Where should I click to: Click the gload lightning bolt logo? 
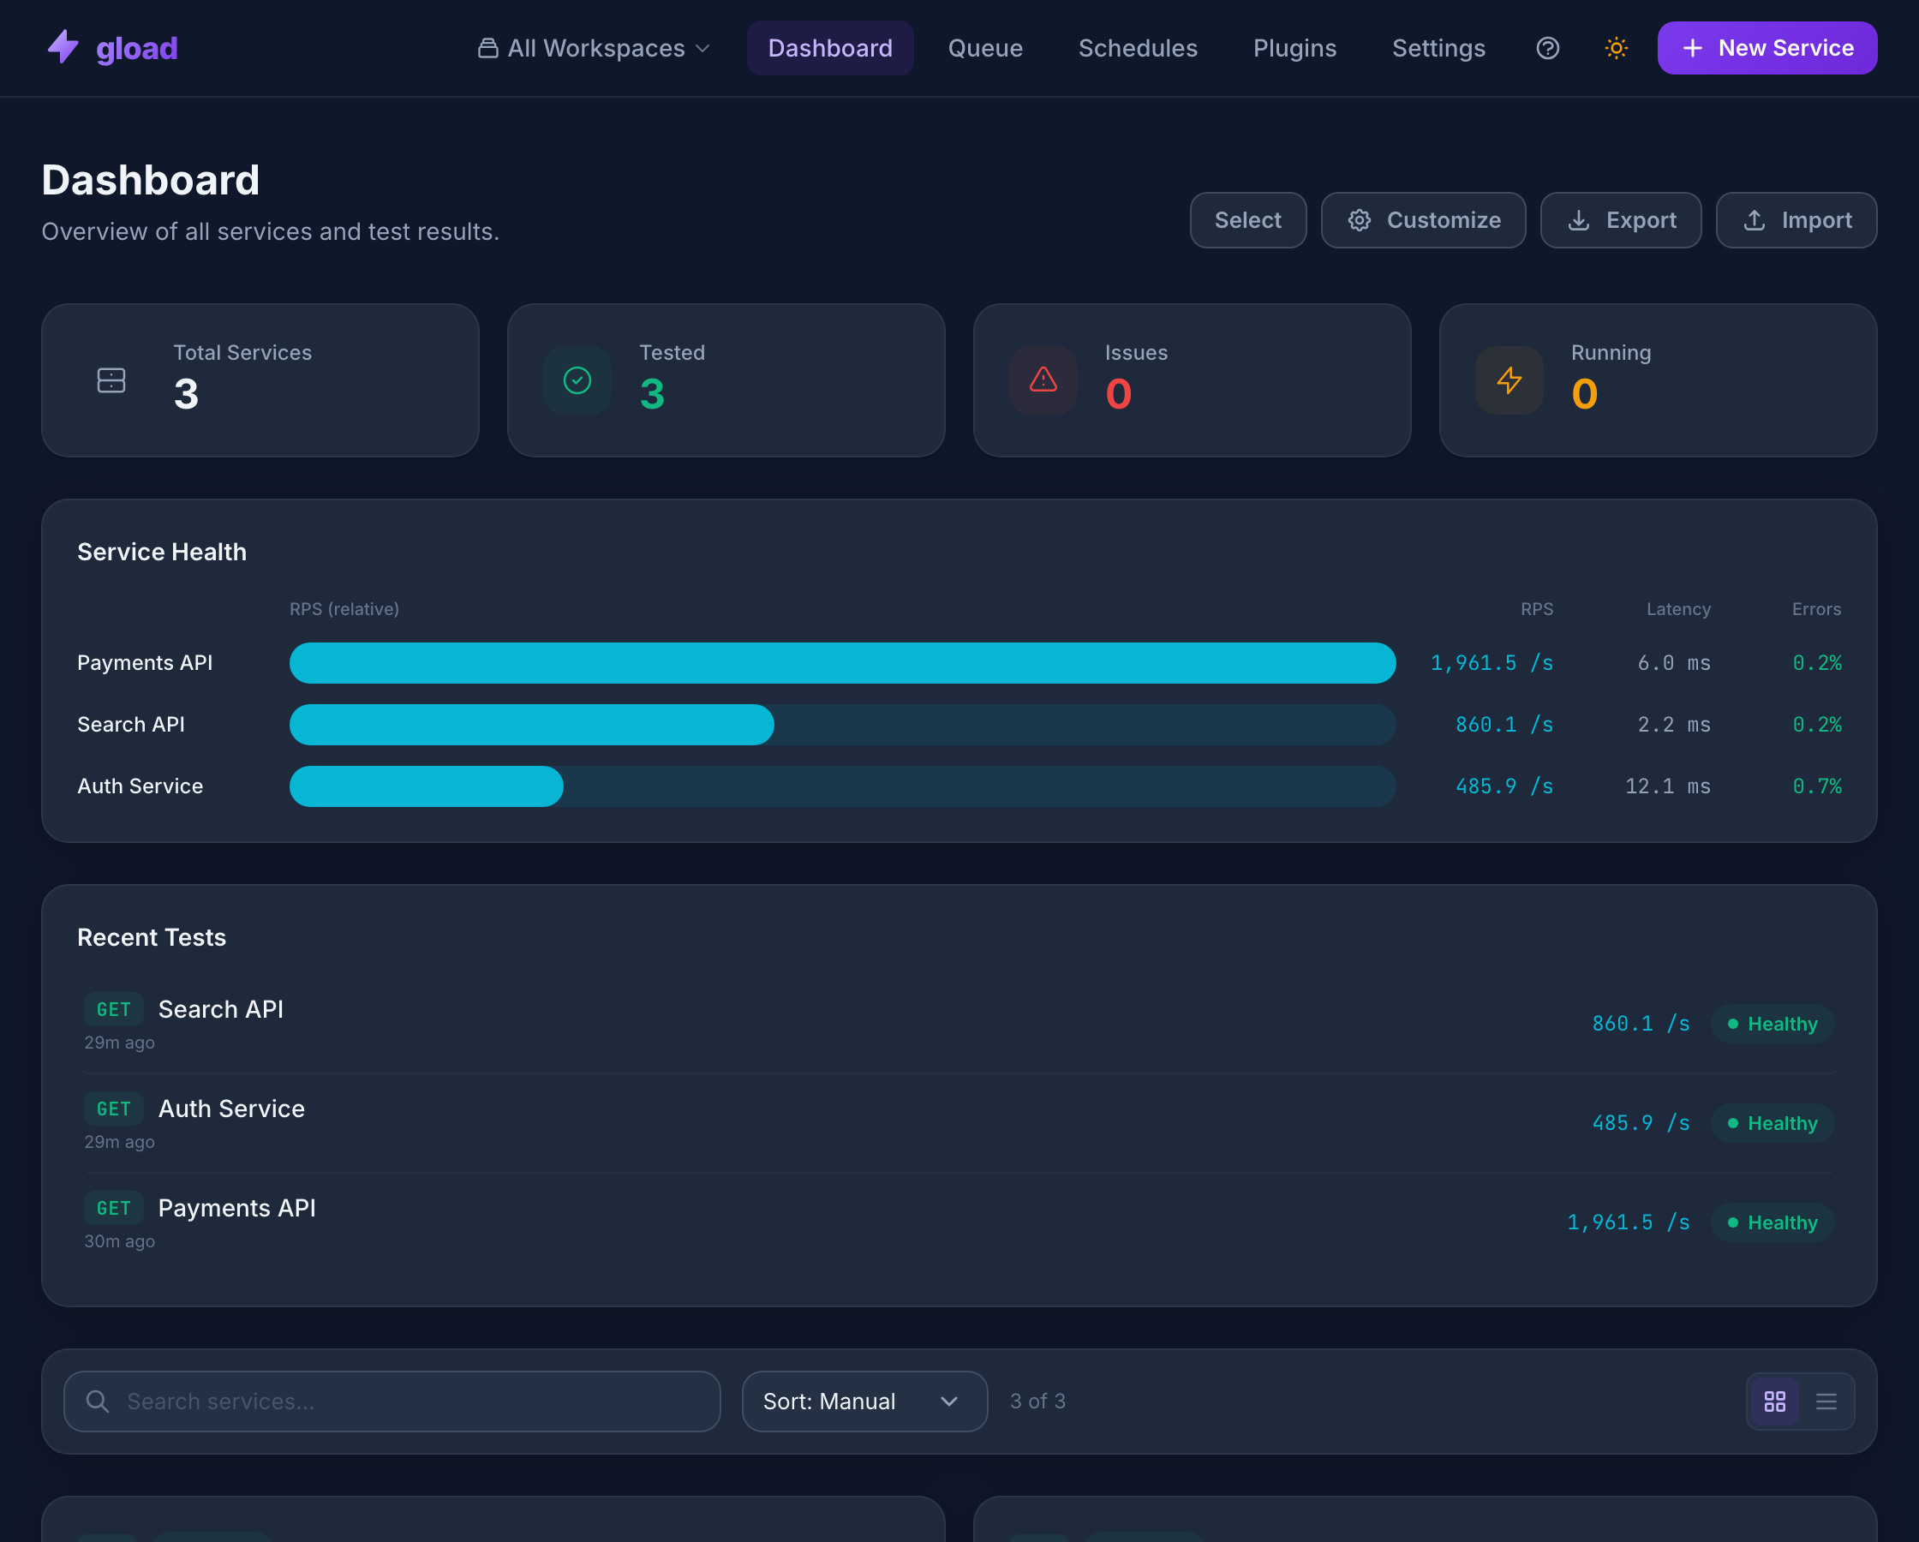(x=63, y=47)
